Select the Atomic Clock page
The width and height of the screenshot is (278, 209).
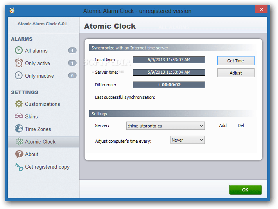(43, 142)
